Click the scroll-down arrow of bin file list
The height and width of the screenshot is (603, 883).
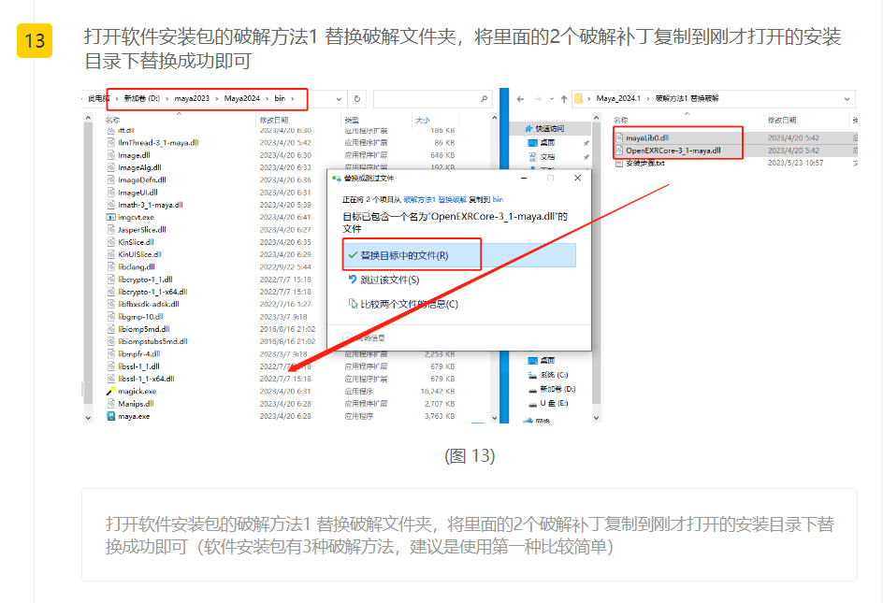(x=494, y=418)
